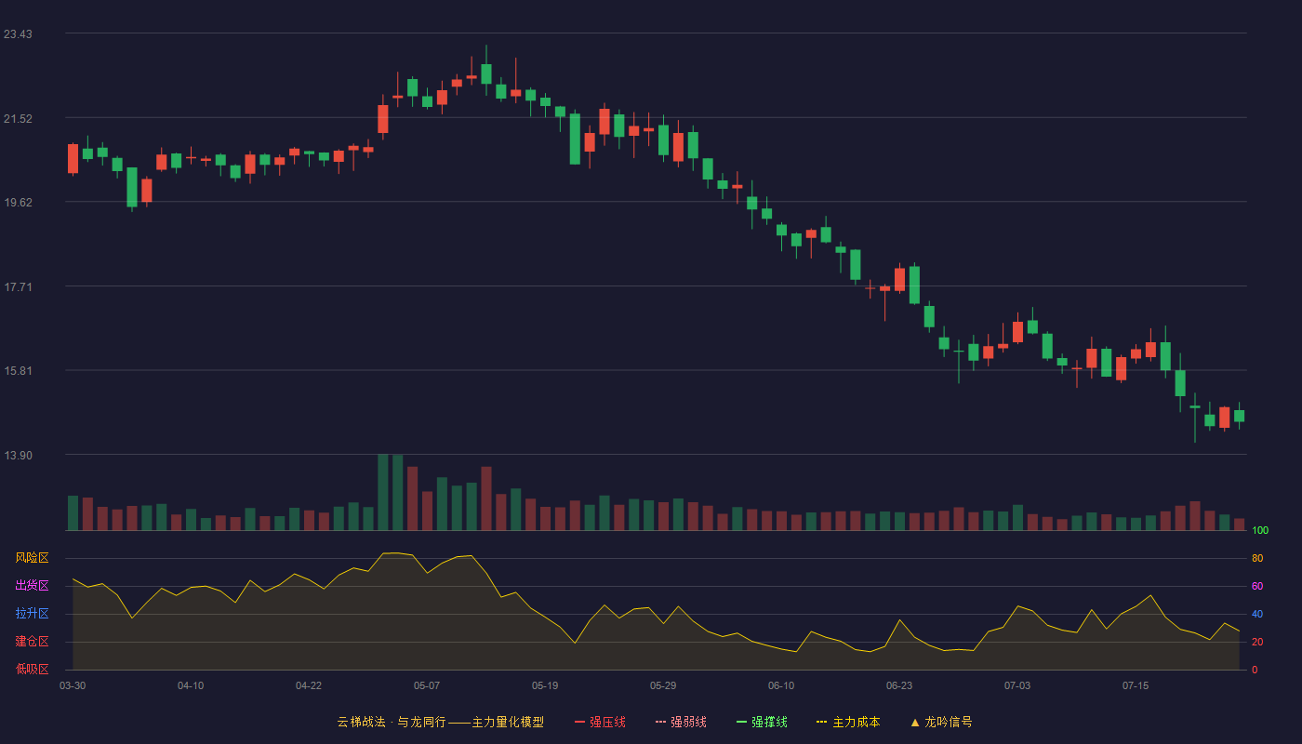Screen dimensions: 1302x744
Task: Select the 建仓区 zone label
Action: (x=32, y=642)
